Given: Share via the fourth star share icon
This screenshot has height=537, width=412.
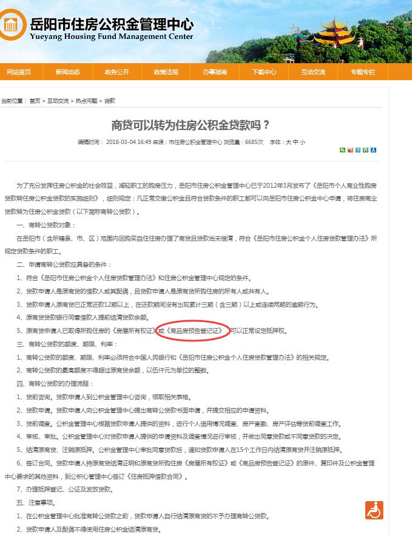Looking at the screenshot, I should [365, 150].
